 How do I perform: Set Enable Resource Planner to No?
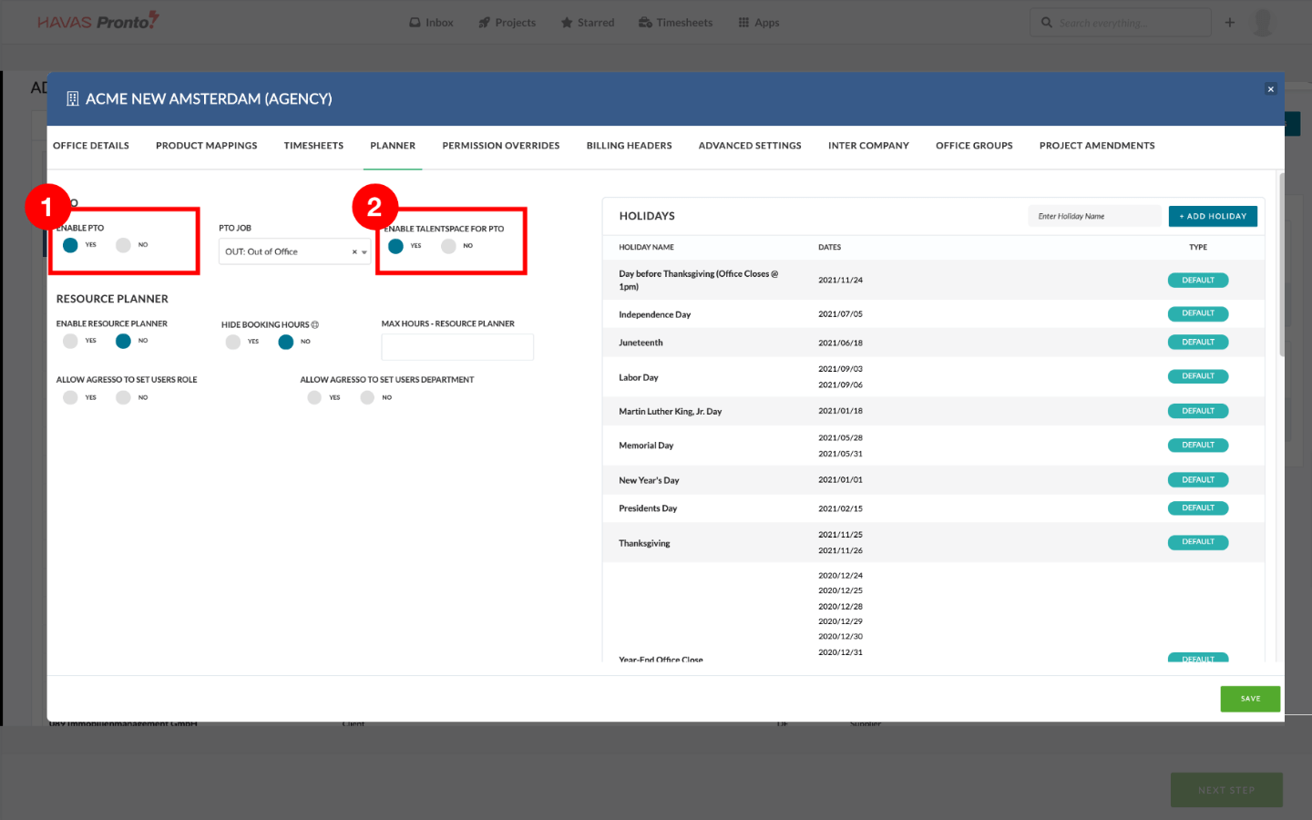click(x=123, y=341)
